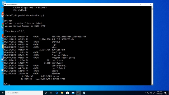Click 'Program Files (x86)' entry
This screenshot has width=169, height=95.
(x=63, y=58)
